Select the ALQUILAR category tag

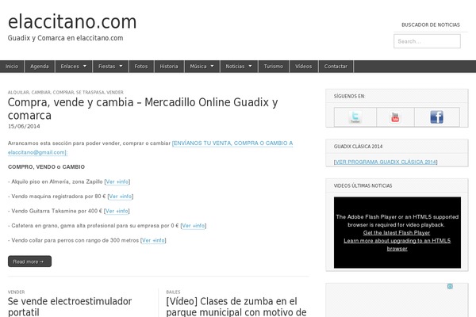(x=18, y=92)
